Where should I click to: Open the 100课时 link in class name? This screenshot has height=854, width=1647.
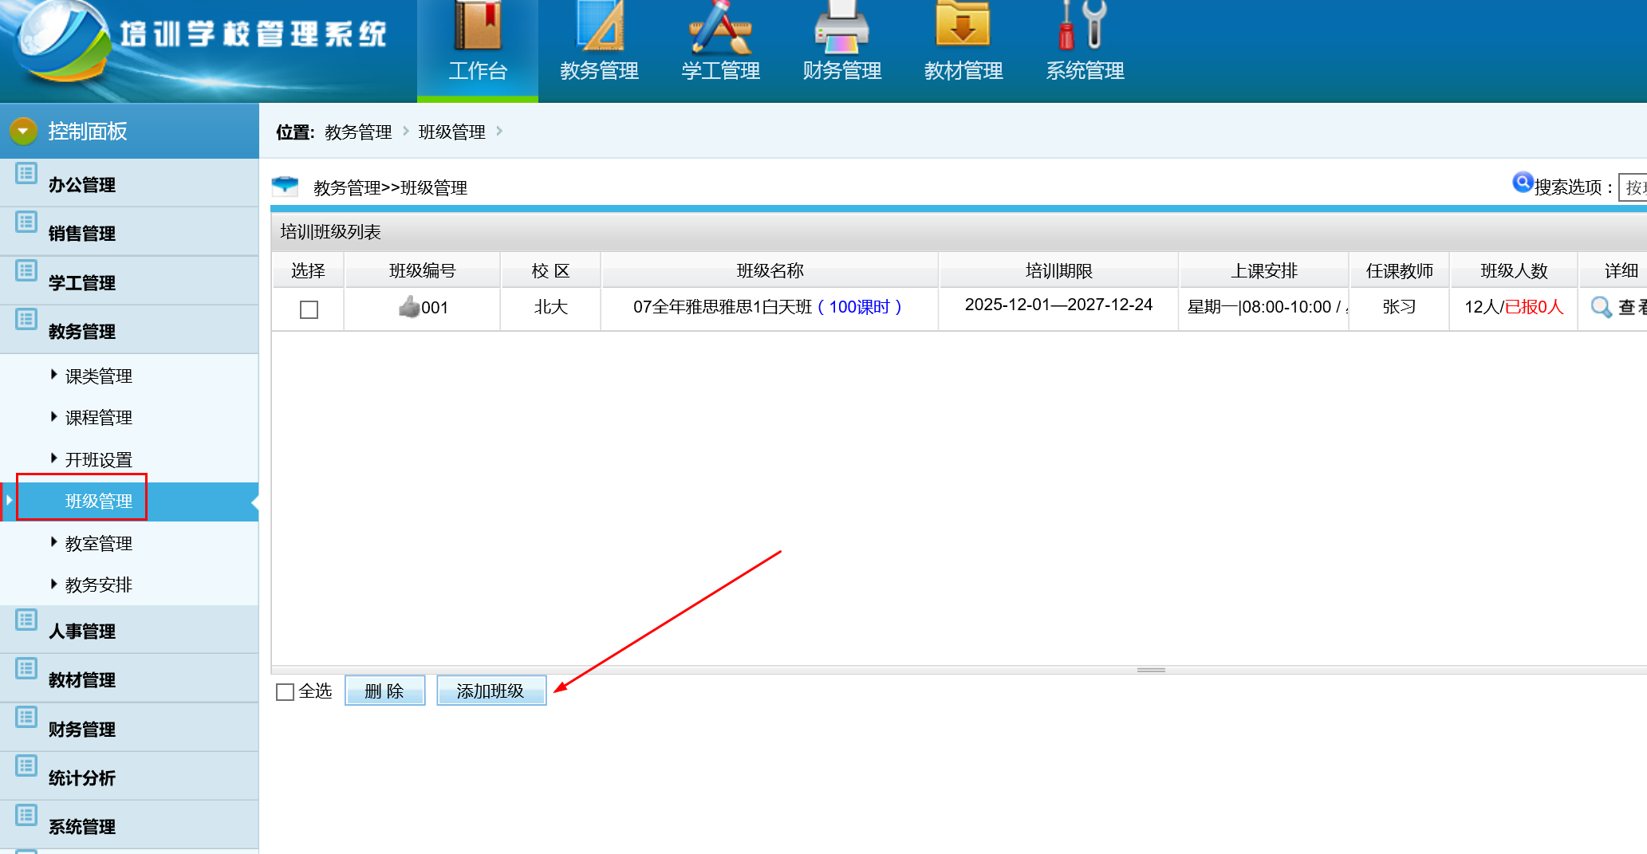pos(859,307)
